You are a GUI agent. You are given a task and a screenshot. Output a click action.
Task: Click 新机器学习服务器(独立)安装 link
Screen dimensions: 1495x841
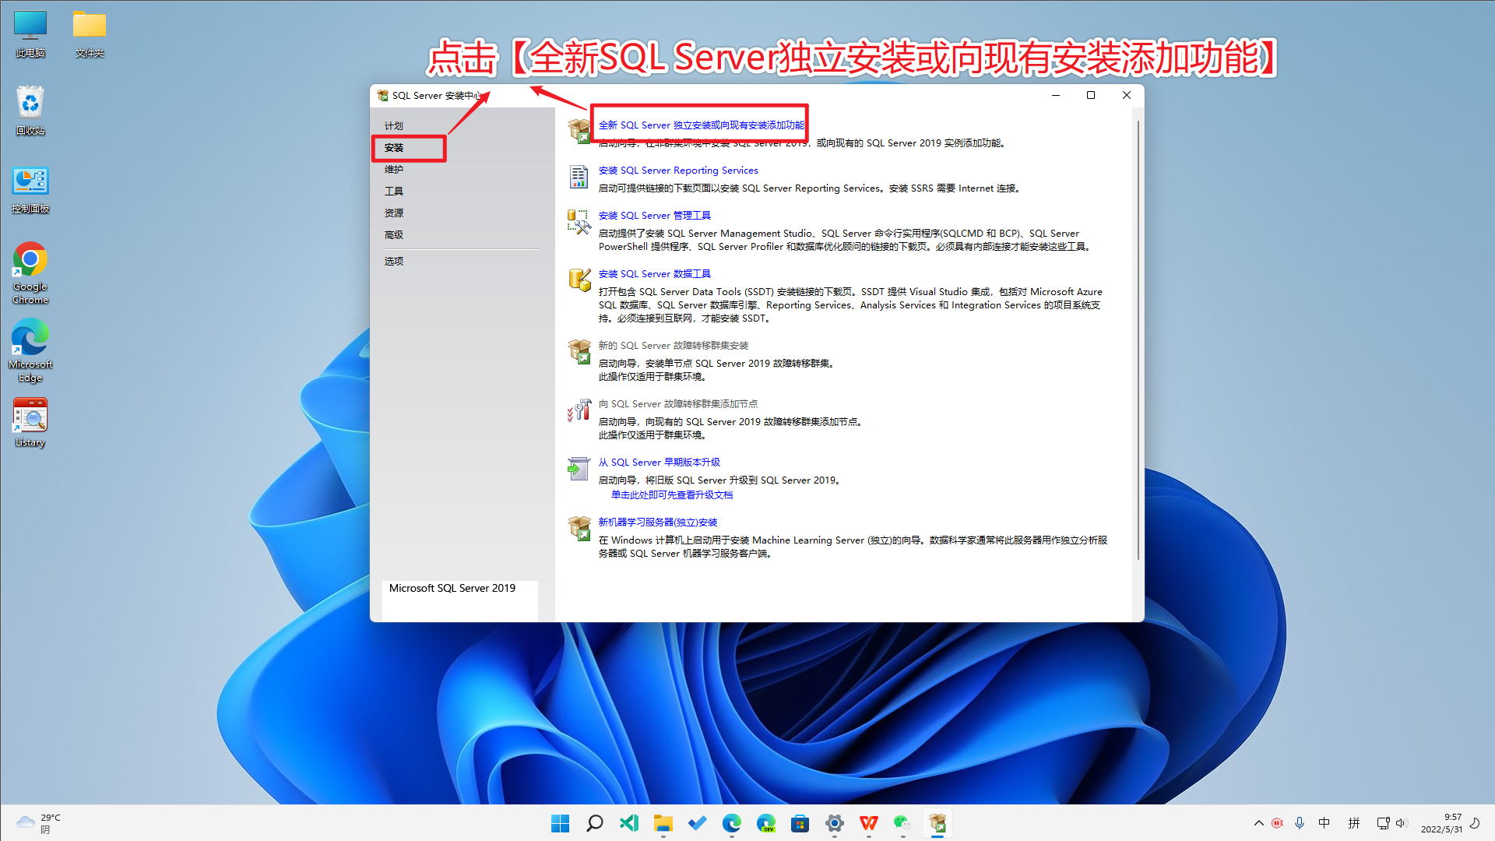pos(657,522)
